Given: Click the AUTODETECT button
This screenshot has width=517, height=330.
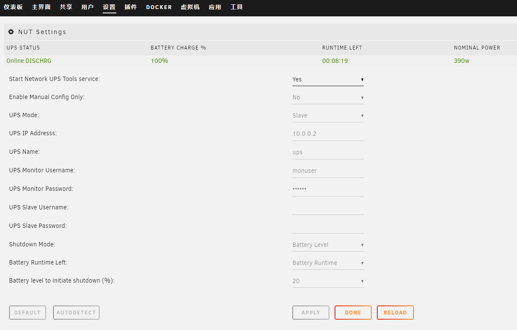Looking at the screenshot, I should [x=76, y=313].
